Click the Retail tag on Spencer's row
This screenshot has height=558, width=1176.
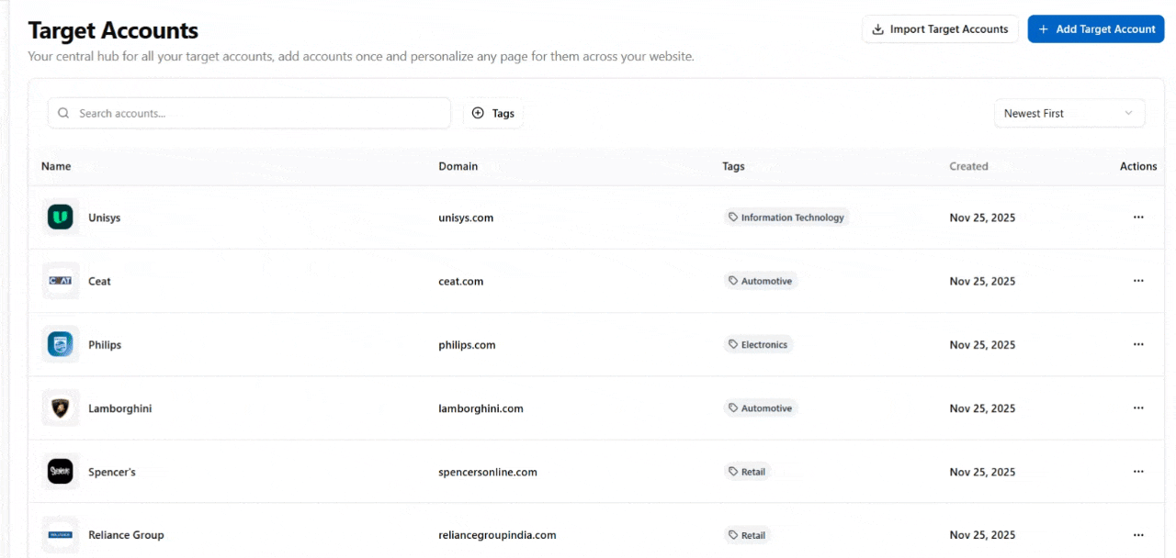pos(746,472)
